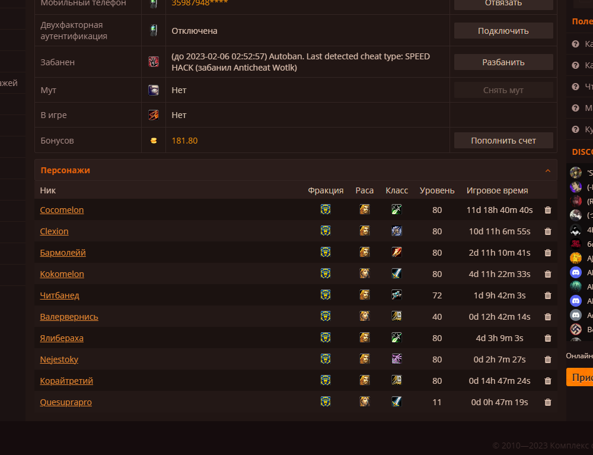This screenshot has width=593, height=455.
Task: Click the Подключить two-factor button
Action: click(503, 31)
